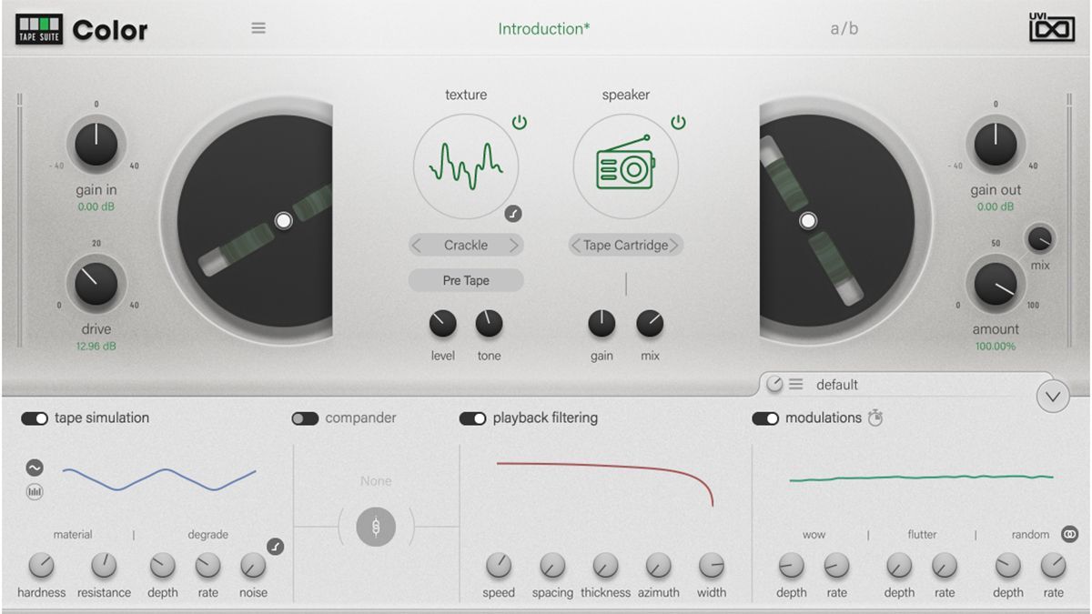
Task: Toggle the speaker power button
Action: tap(679, 122)
